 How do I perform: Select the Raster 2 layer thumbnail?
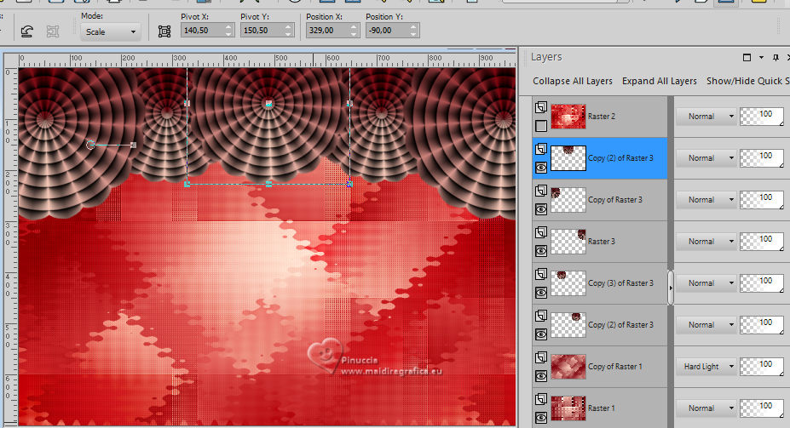(x=568, y=117)
